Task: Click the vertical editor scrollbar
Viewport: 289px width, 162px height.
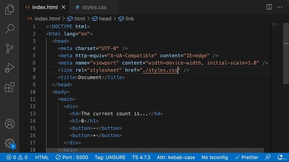Action: click(286, 53)
